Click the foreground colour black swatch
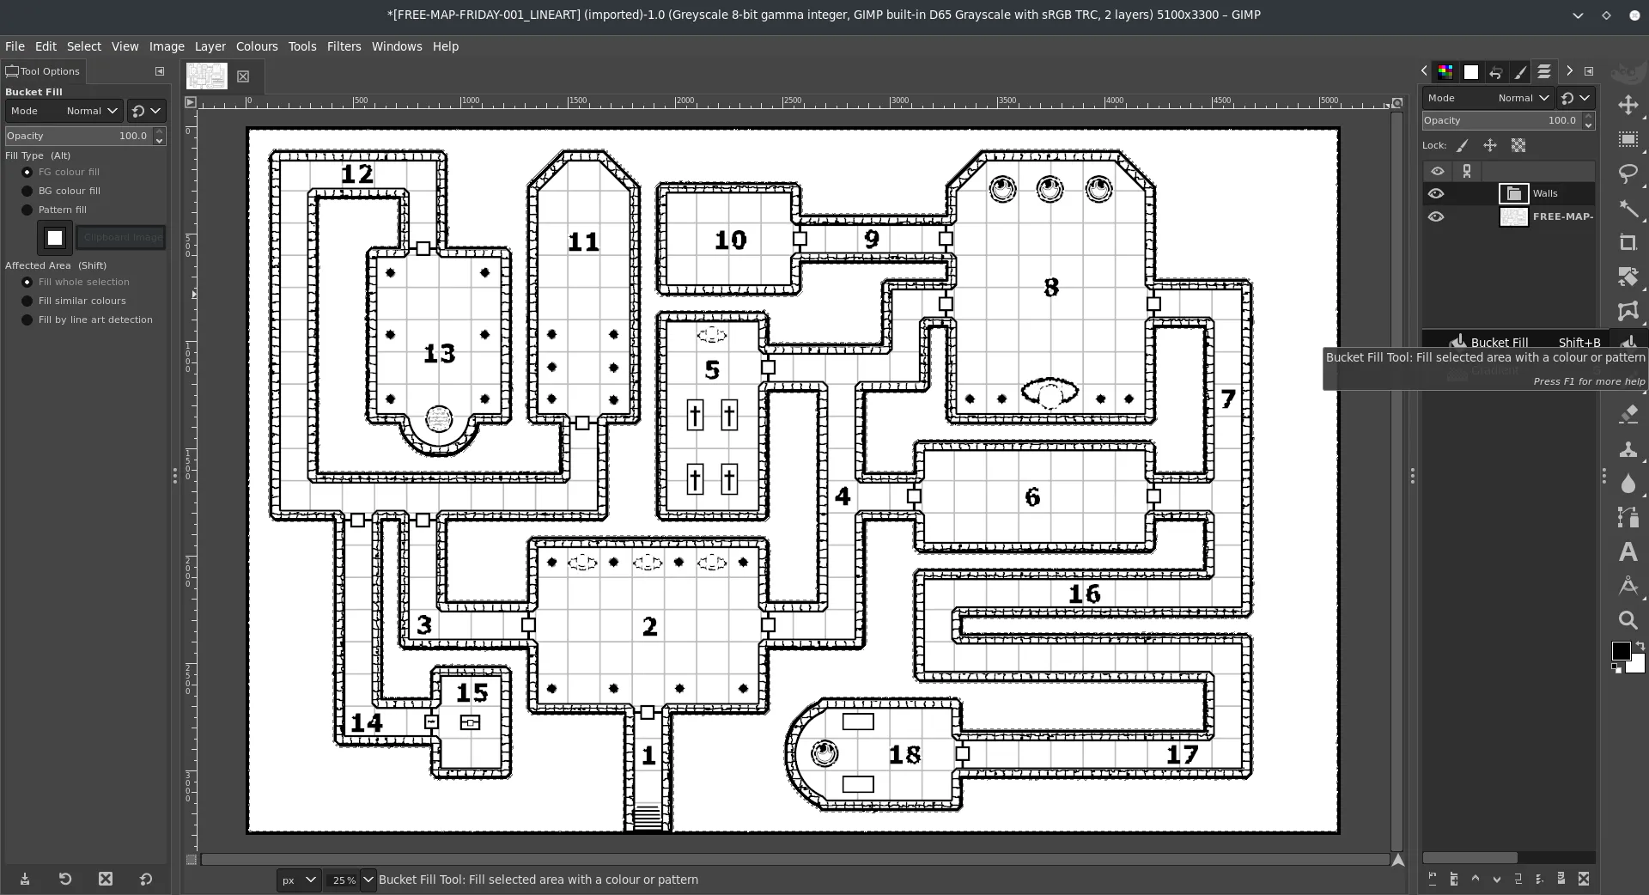 coord(1620,651)
